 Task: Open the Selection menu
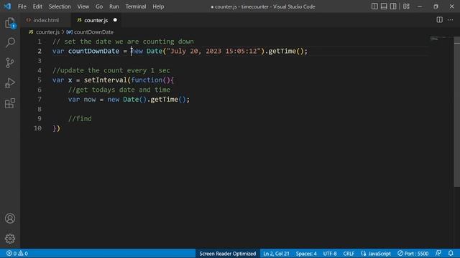click(x=60, y=6)
